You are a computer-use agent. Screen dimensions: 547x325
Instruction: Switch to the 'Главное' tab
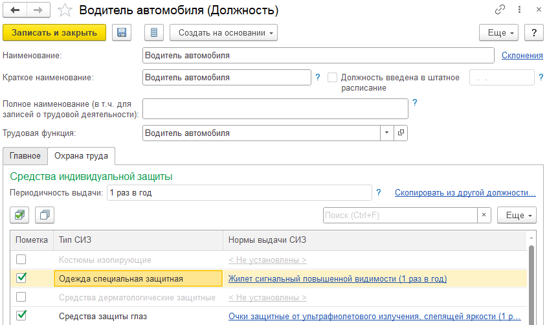click(25, 156)
